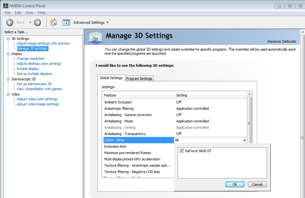Click Ambient Occlusion's Off value
The image size is (305, 198).
click(x=179, y=102)
